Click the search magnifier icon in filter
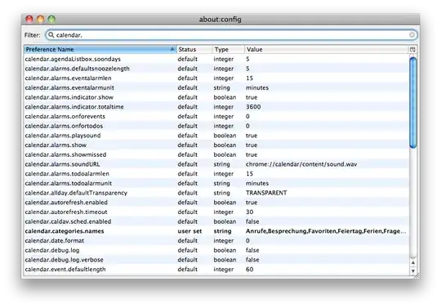The height and width of the screenshot is (308, 441). pyautogui.click(x=51, y=35)
